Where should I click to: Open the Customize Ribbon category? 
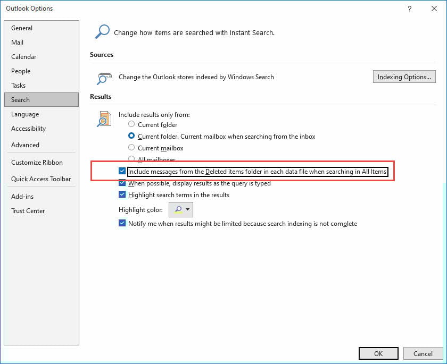(x=42, y=163)
